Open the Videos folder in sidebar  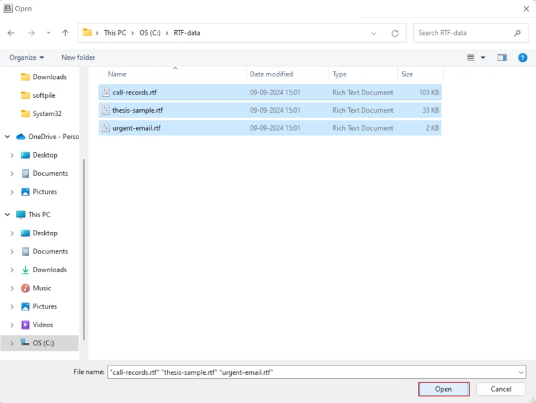pos(44,325)
